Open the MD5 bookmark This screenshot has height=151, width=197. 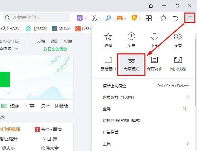point(61,29)
